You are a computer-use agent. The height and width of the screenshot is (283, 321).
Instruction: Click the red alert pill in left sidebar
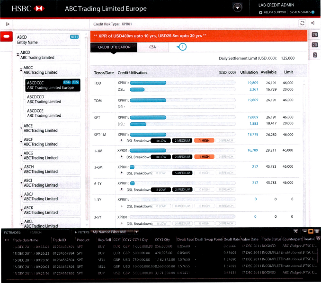(7, 37)
